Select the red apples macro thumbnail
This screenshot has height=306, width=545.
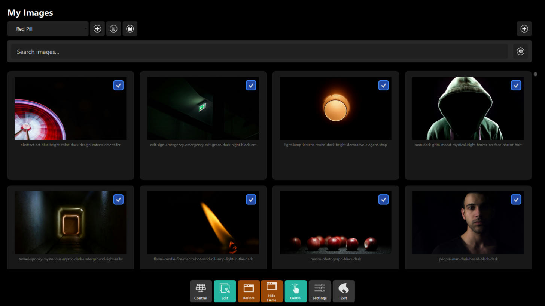335,223
